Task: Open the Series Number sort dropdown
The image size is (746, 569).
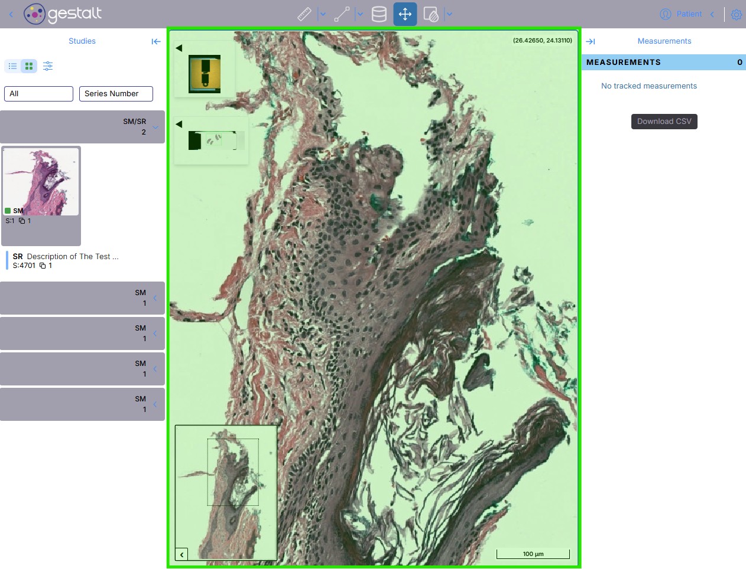Action: click(x=116, y=94)
